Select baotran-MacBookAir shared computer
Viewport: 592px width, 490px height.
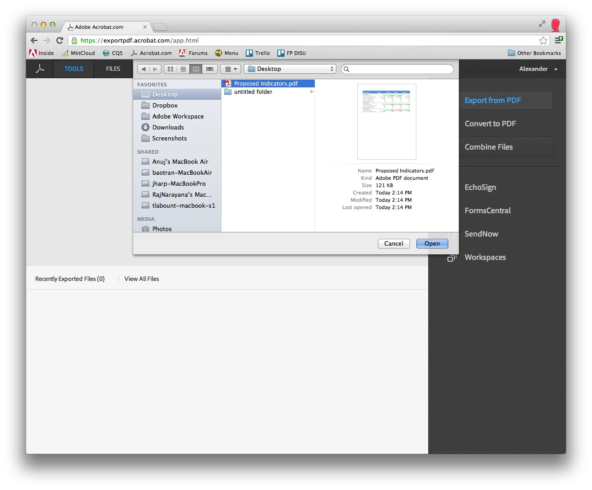[177, 172]
